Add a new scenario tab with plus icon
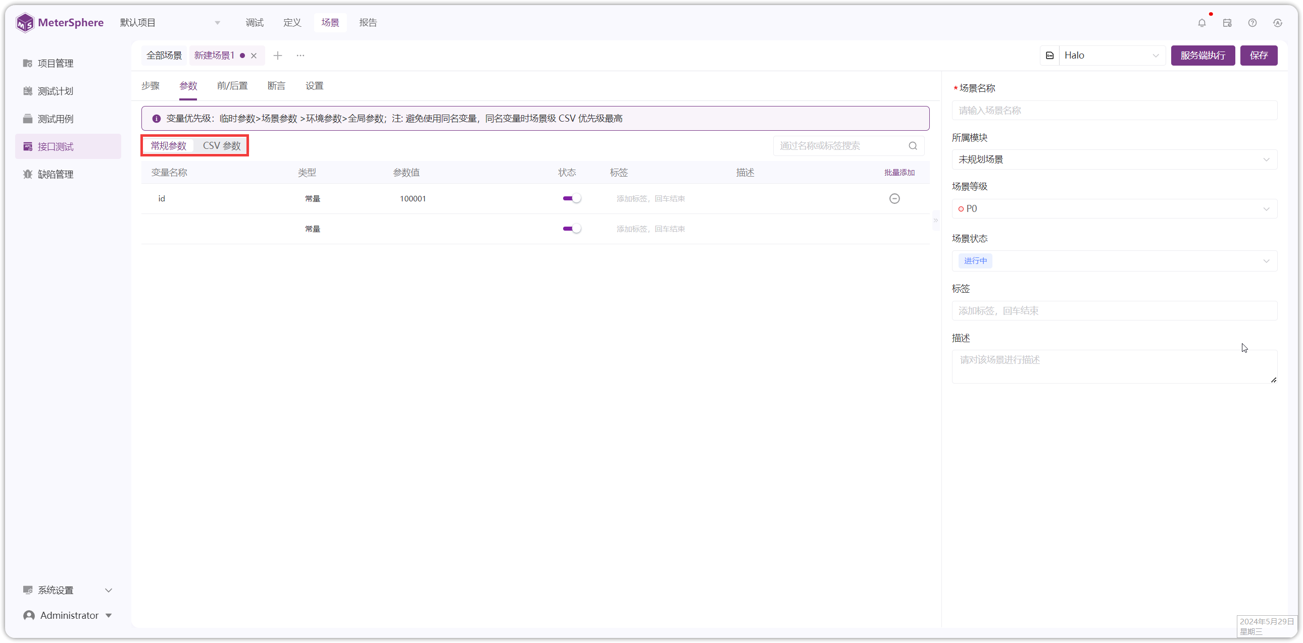Image resolution: width=1303 pixels, height=643 pixels. (278, 56)
